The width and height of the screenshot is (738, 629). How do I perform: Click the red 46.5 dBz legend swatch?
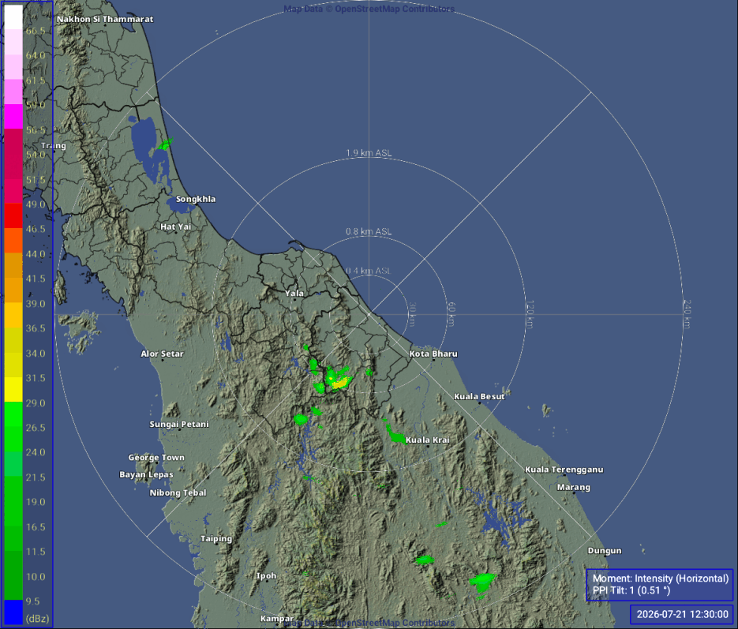click(x=13, y=215)
